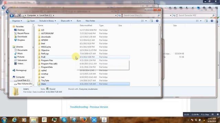This screenshot has height=123, width=220.
Task: Select the Program Files folder icon
Action: point(39,60)
